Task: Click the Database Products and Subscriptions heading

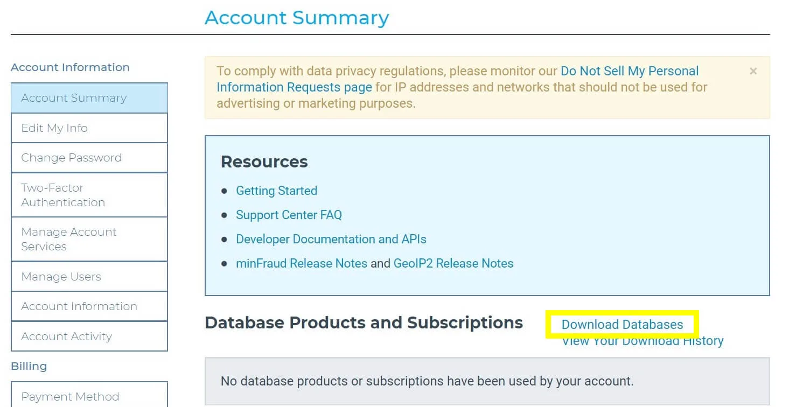Action: click(364, 322)
